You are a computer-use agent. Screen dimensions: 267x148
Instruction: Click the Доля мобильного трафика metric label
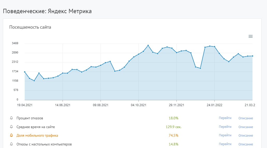tap(37, 135)
